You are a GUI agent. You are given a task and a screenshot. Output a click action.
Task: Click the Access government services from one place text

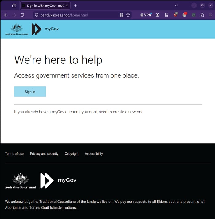click(x=76, y=75)
